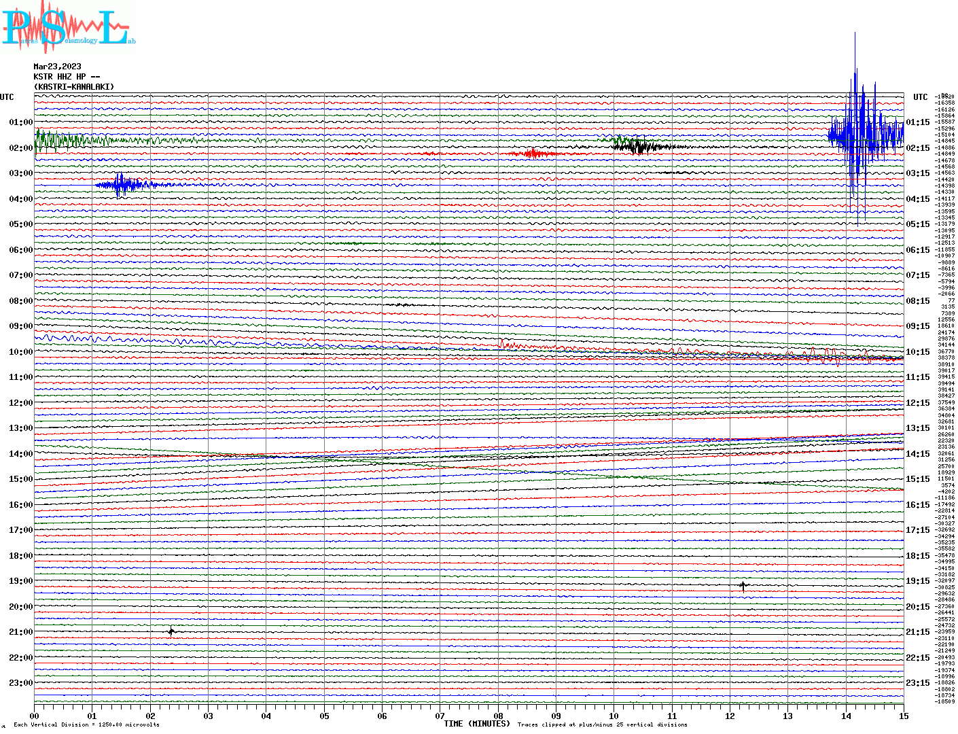The width and height of the screenshot is (958, 734).
Task: Click the 22:15 time label on the right
Action: [x=918, y=658]
